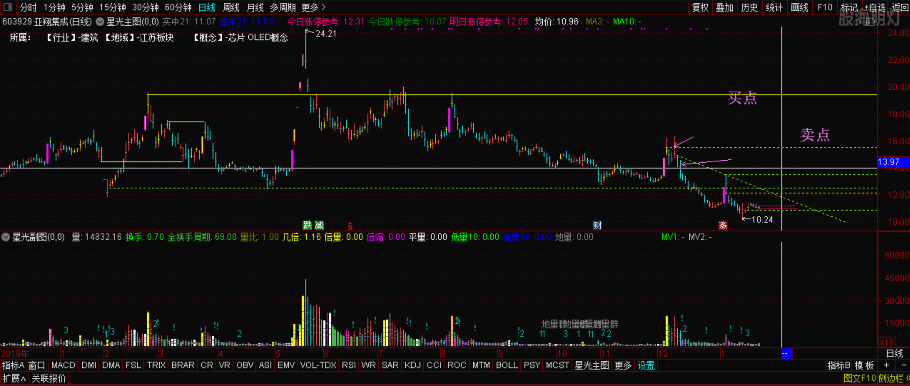Switch to 分时 intraday view
The image size is (910, 386).
[28, 8]
